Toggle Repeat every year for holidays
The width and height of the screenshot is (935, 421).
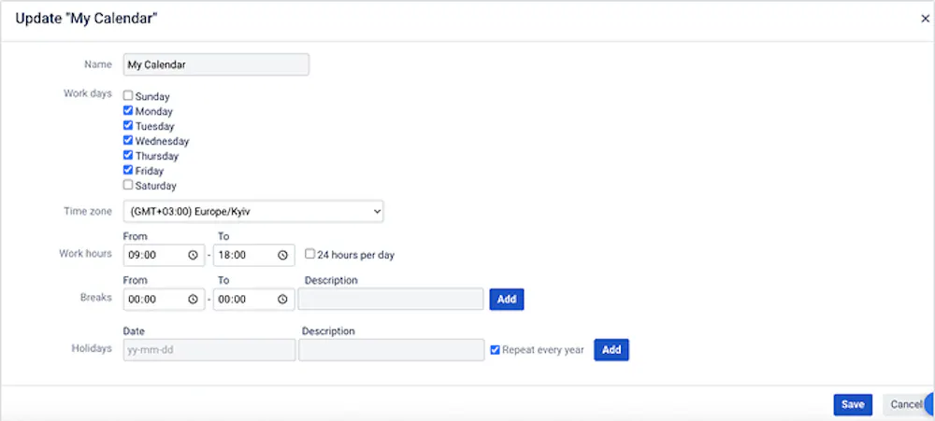tap(496, 350)
